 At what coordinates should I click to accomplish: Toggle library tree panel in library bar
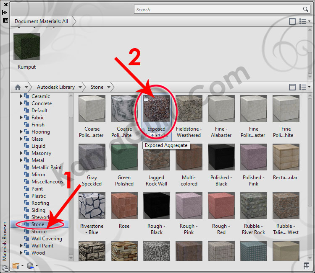coord(292,87)
